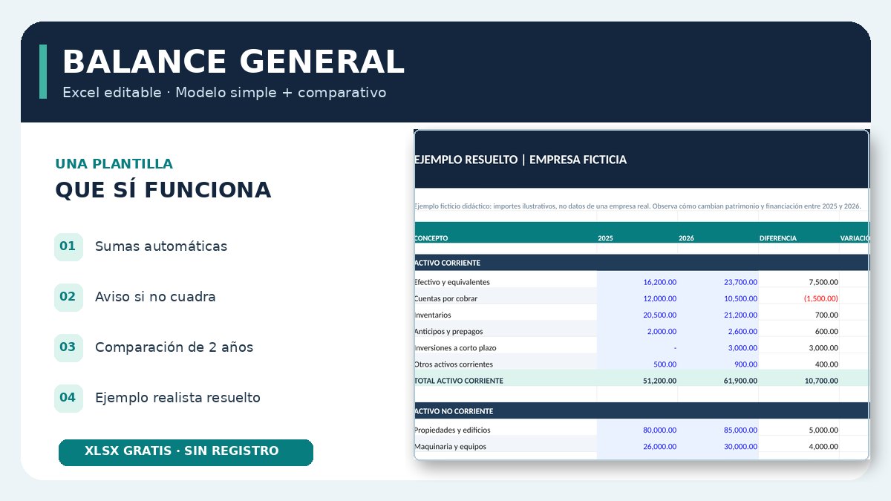Select cell with 600.00

coord(799,331)
